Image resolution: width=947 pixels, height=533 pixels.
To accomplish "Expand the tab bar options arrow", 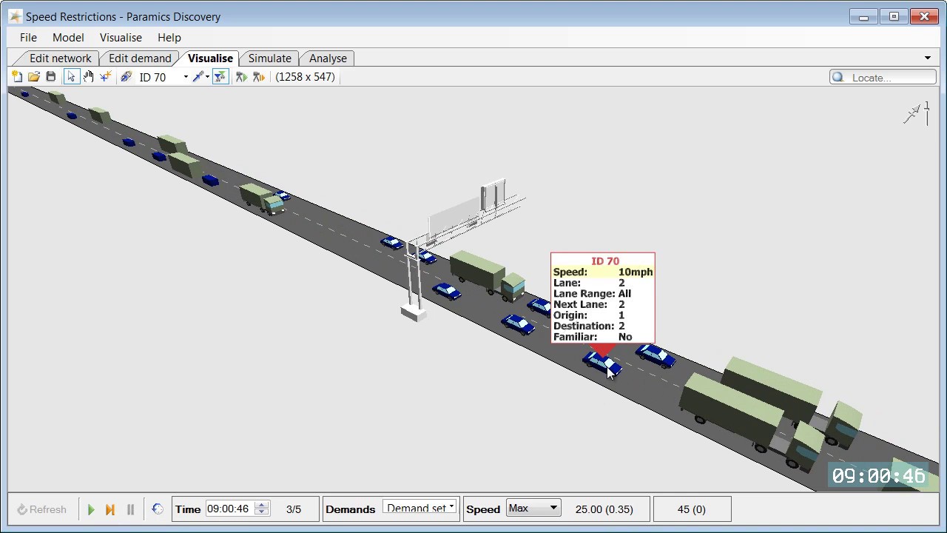I will coord(928,58).
